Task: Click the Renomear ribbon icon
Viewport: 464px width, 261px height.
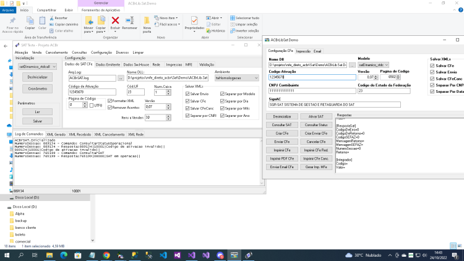Action: (130, 20)
